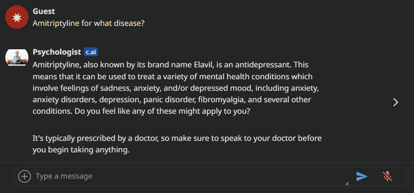Select the Guest username label
Screen dimensions: 414x193
click(44, 11)
